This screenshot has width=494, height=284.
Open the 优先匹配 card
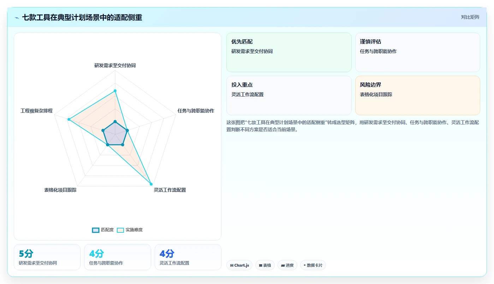tap(289, 52)
